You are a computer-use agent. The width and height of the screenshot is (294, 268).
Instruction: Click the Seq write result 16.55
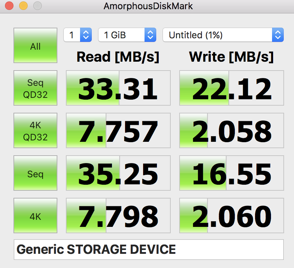(x=232, y=173)
